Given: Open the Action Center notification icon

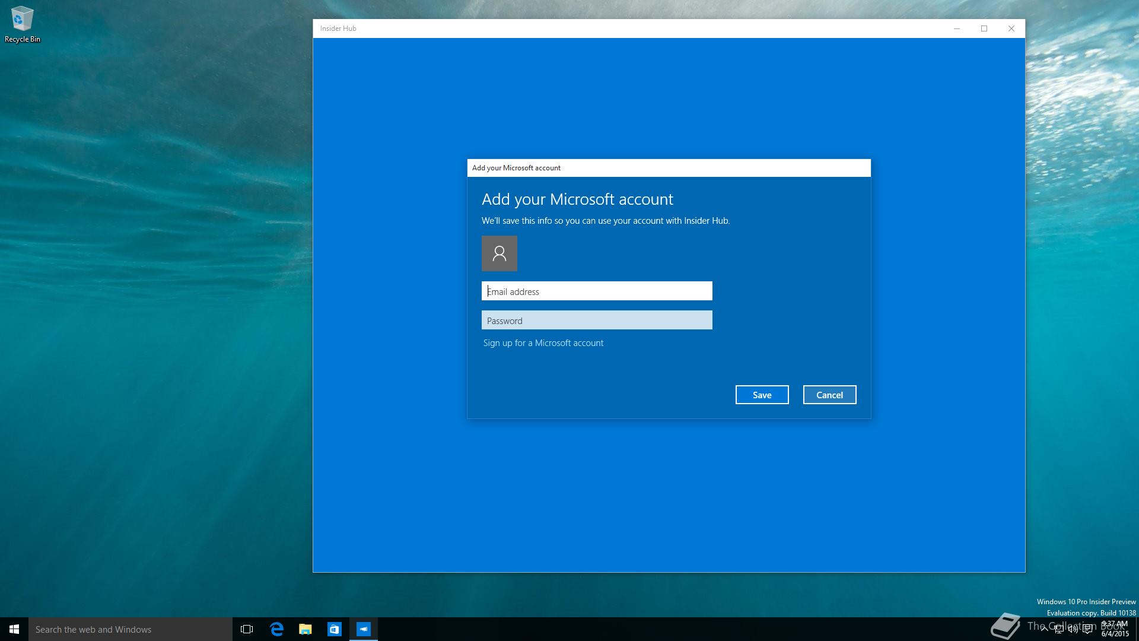Looking at the screenshot, I should 1087,629.
